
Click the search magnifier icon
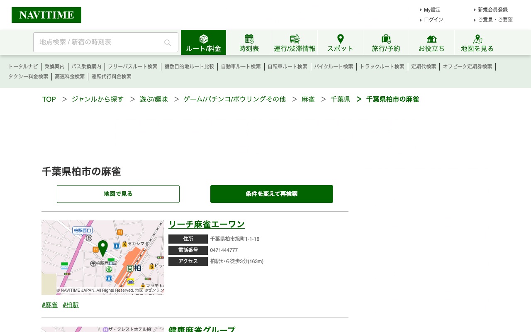[x=168, y=42]
